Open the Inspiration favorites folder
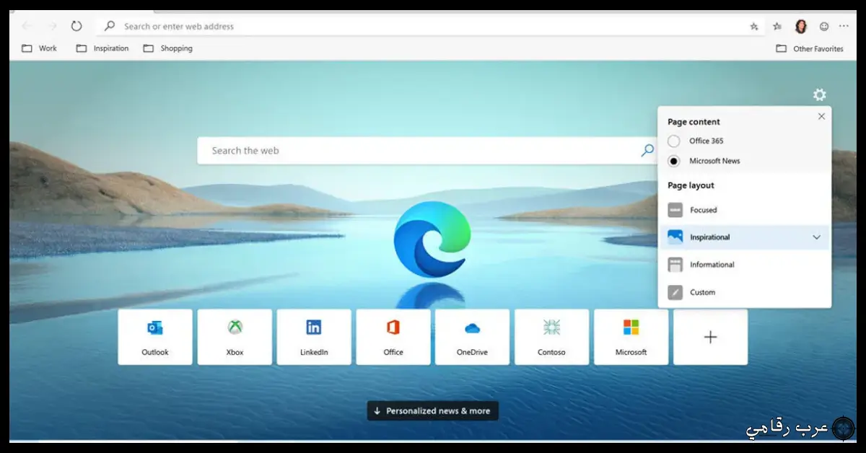 click(102, 48)
